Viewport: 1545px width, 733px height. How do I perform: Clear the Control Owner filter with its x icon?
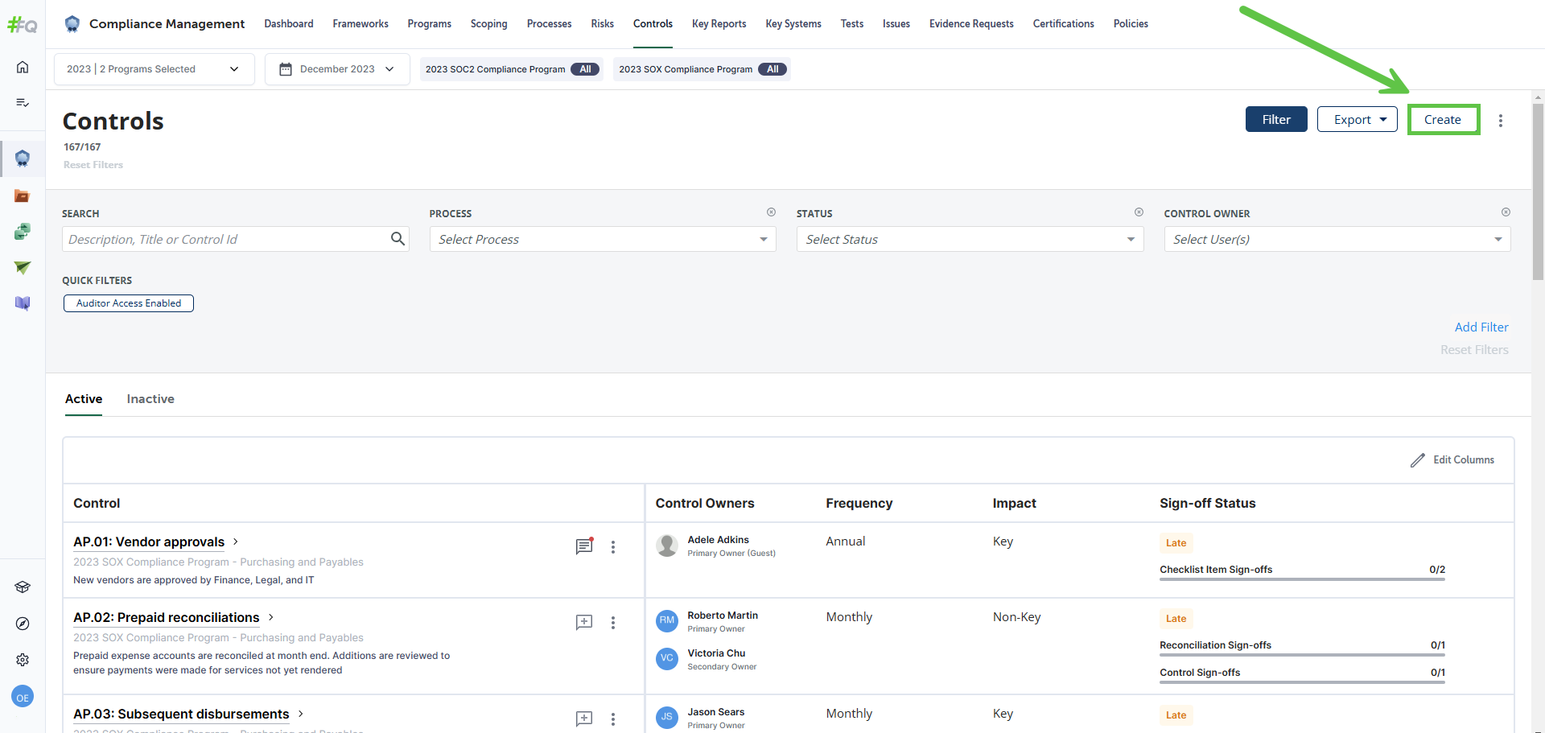(1506, 212)
